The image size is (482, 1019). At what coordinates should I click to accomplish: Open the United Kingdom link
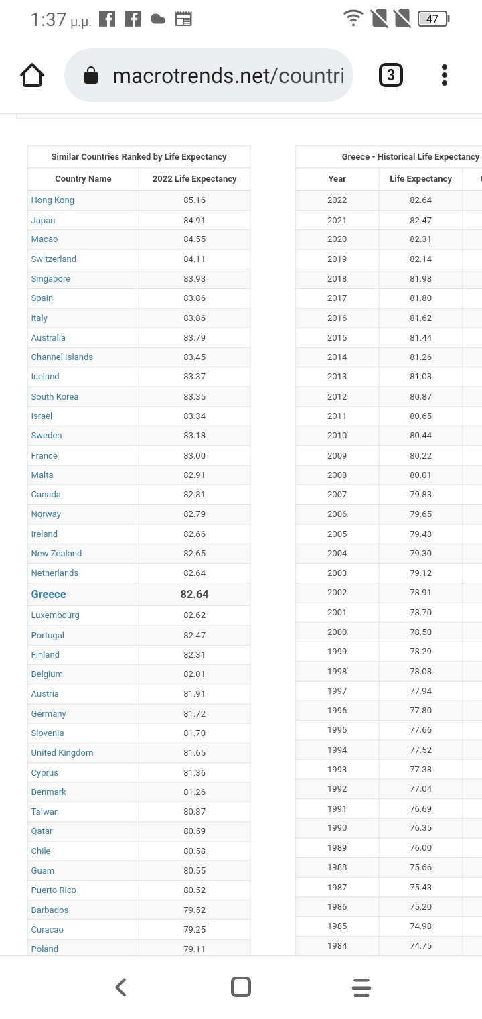(x=62, y=753)
